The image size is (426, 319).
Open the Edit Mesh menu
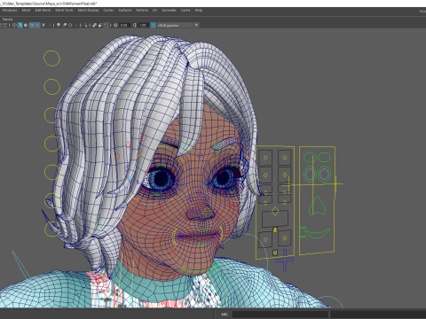[x=43, y=10]
